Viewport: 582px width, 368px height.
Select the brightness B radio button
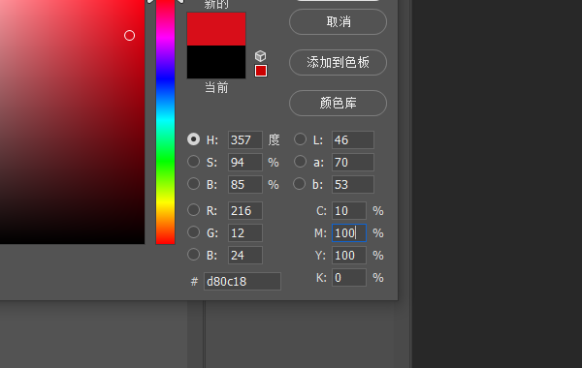[193, 184]
